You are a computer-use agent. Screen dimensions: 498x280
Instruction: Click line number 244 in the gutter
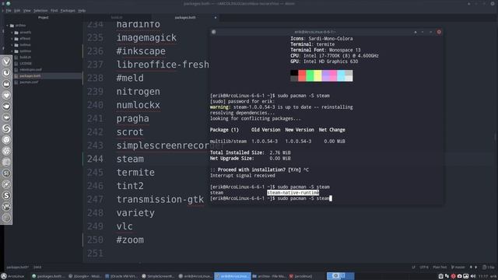pos(95,159)
